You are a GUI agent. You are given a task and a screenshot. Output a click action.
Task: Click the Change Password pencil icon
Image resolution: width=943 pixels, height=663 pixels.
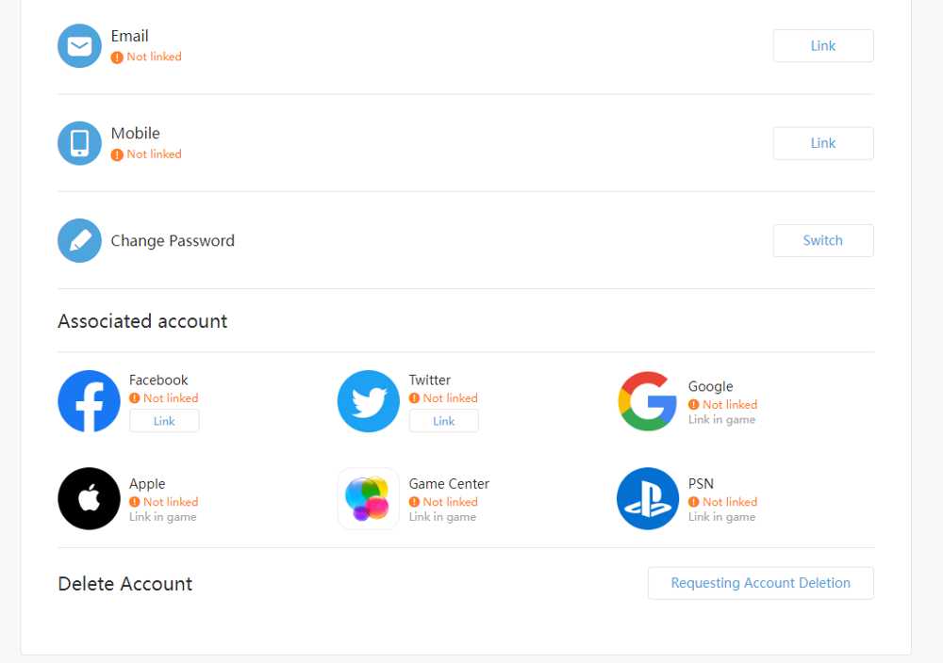[x=79, y=241]
